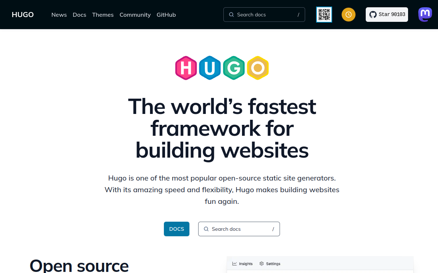Click the blue DOCS button
The image size is (438, 273).
point(177,229)
